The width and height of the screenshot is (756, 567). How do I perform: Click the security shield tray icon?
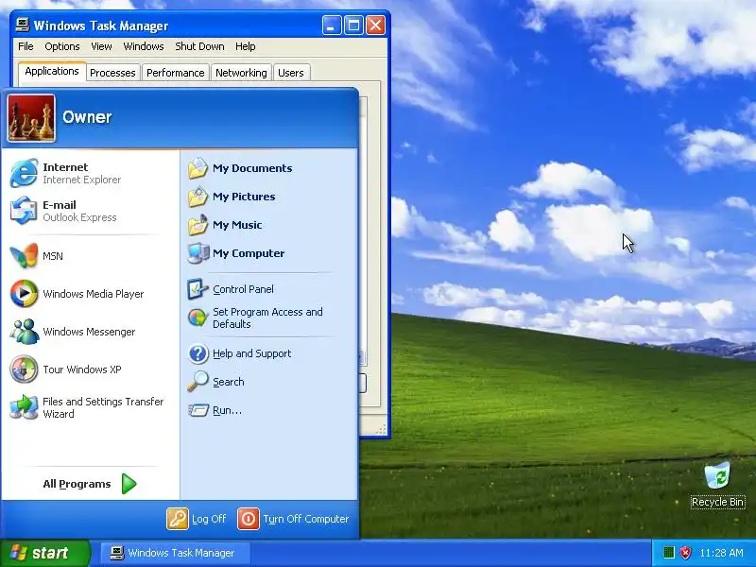tap(685, 553)
